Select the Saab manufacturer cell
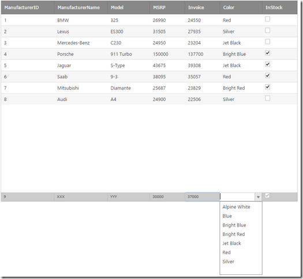This screenshot has width=303, height=279. point(81,77)
